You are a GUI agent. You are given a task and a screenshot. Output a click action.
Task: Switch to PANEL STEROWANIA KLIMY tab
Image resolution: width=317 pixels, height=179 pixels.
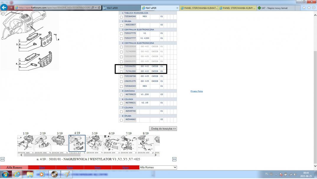(x=237, y=8)
